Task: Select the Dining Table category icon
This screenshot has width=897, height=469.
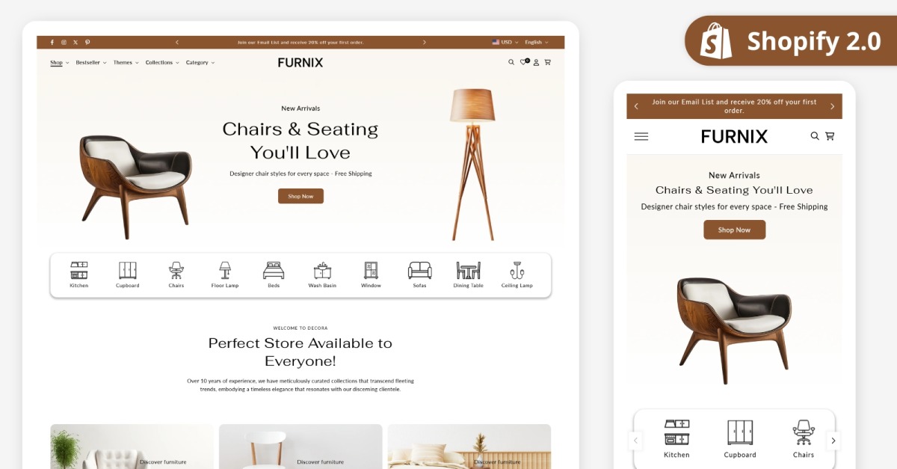Action: (468, 270)
